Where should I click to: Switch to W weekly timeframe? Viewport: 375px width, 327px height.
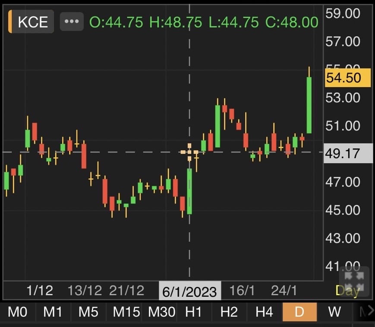click(x=334, y=311)
